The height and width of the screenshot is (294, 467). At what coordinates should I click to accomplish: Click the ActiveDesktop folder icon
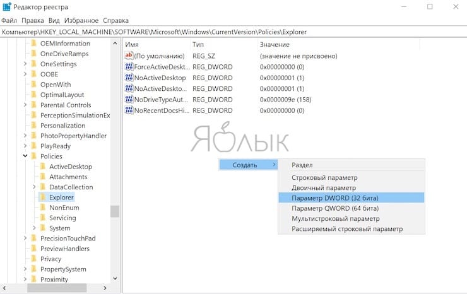click(x=43, y=167)
